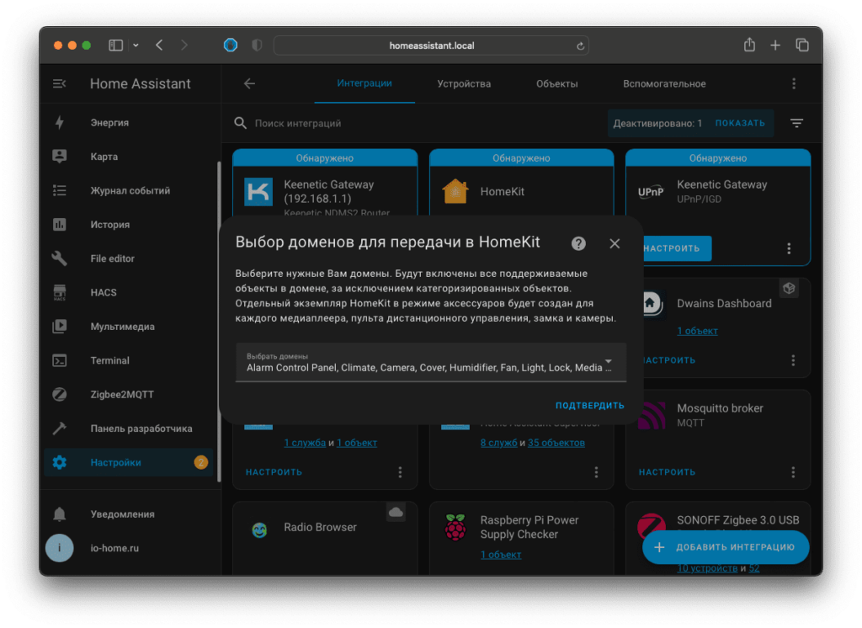The image size is (862, 628).
Task: Open Terminal console icon
Action: [60, 360]
